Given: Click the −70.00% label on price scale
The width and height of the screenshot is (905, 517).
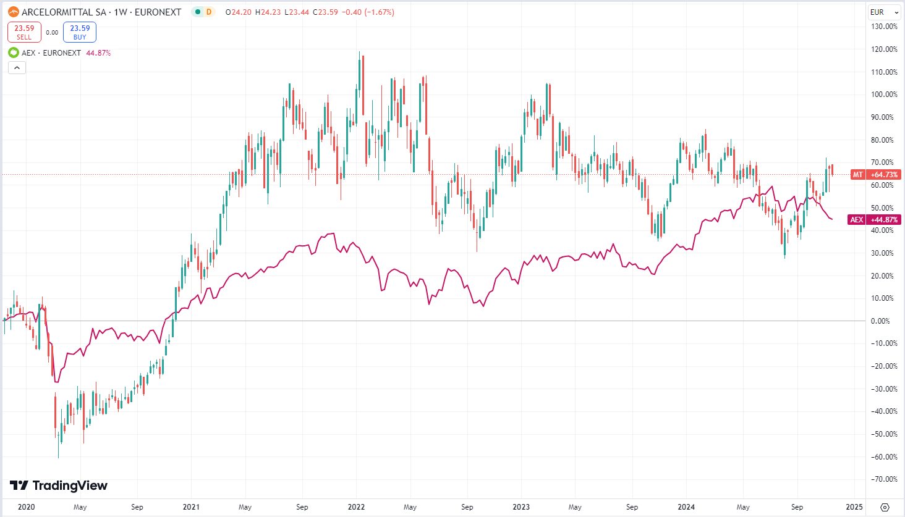Looking at the screenshot, I should click(x=883, y=479).
